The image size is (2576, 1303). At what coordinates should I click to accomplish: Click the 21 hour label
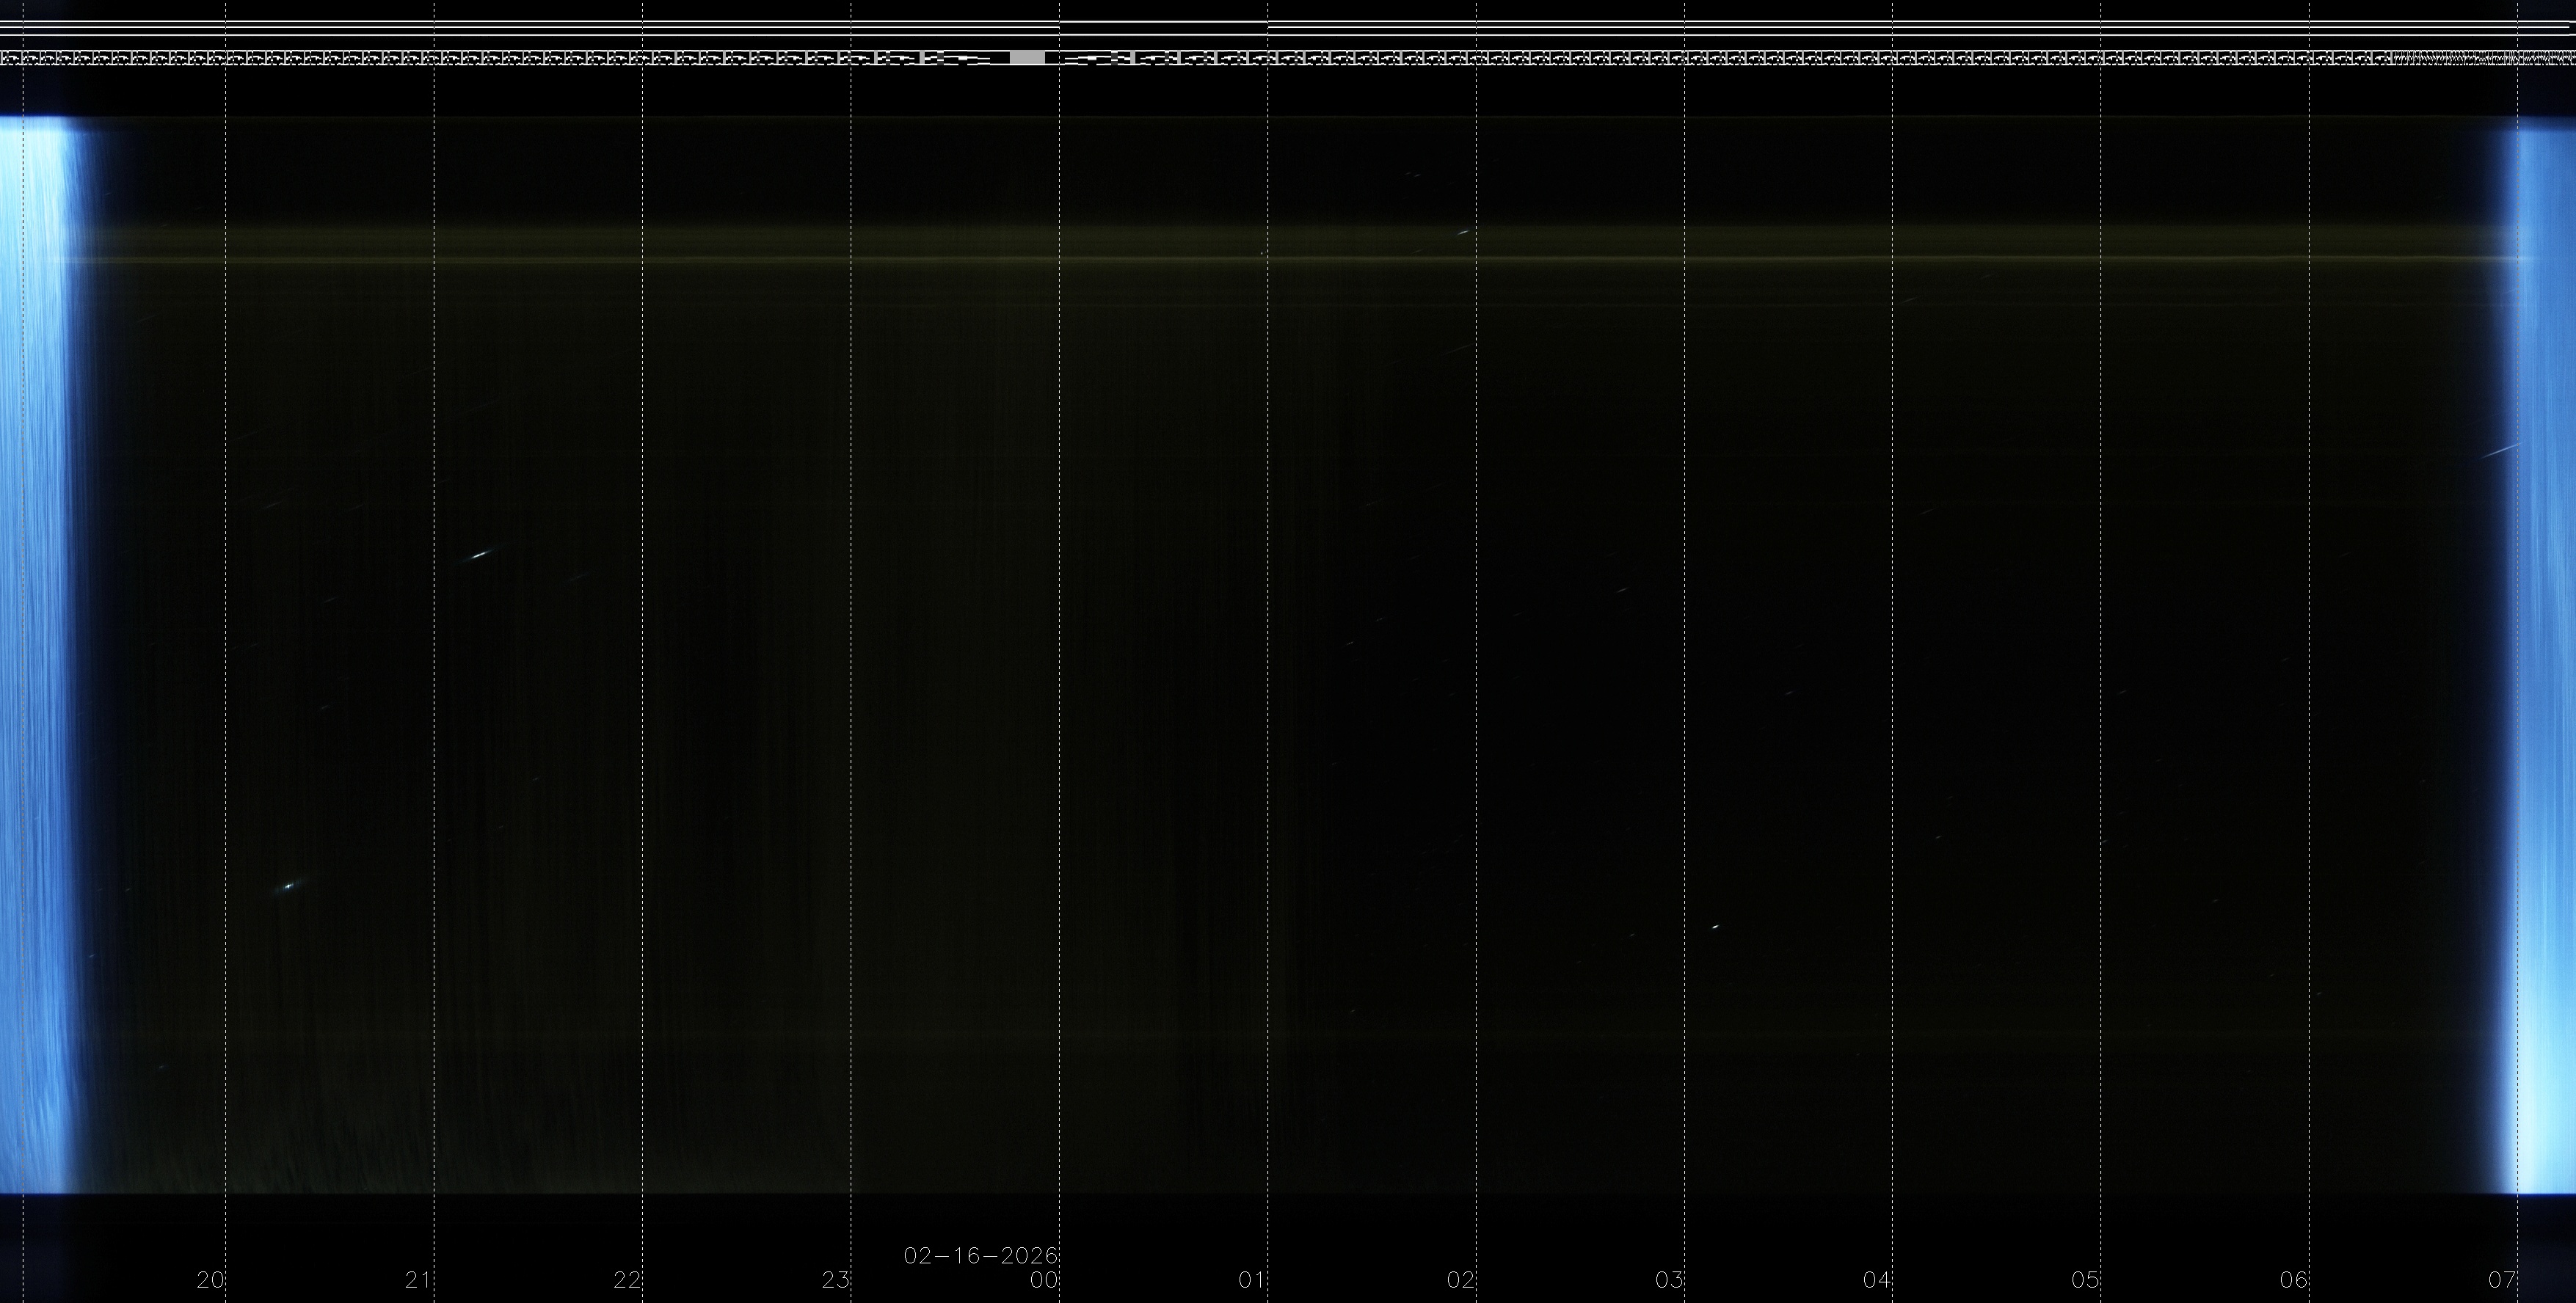coord(418,1280)
